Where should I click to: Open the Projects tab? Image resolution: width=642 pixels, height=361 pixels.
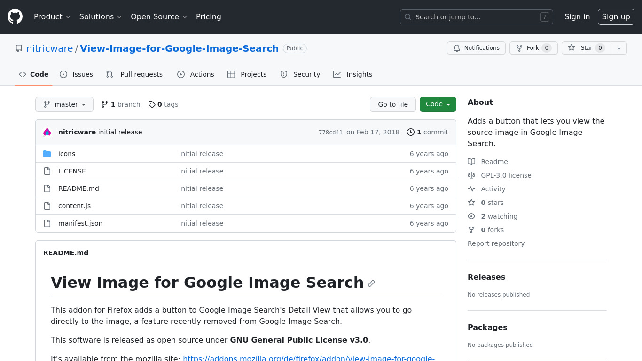247,74
